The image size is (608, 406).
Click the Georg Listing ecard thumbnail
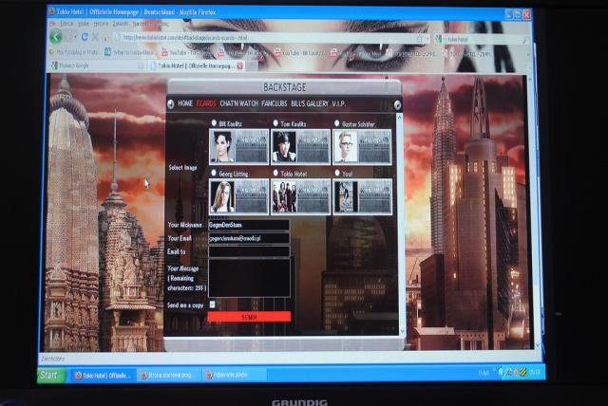238,196
